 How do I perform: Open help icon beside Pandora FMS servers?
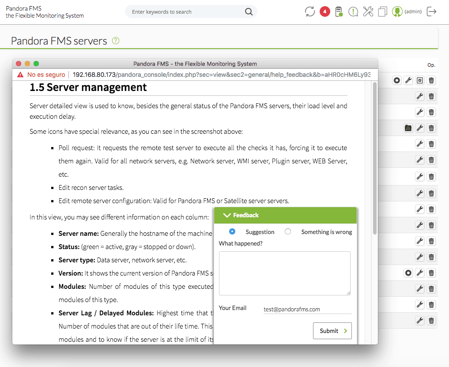(116, 41)
